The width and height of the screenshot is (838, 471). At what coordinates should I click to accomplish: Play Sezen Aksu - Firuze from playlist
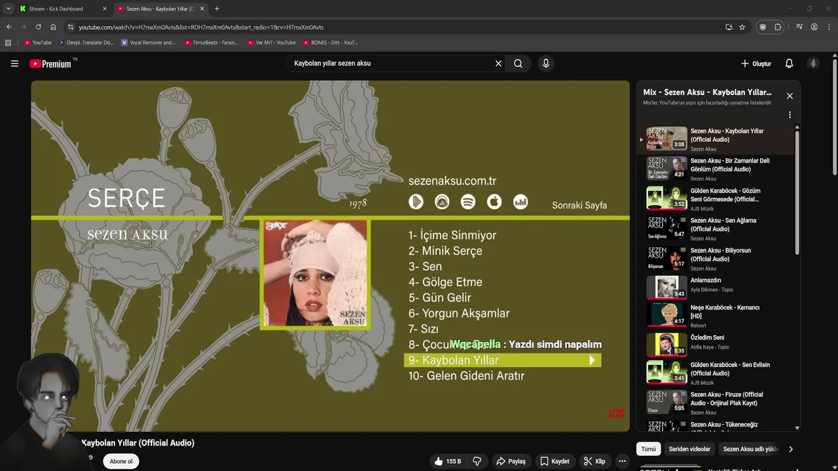716,403
